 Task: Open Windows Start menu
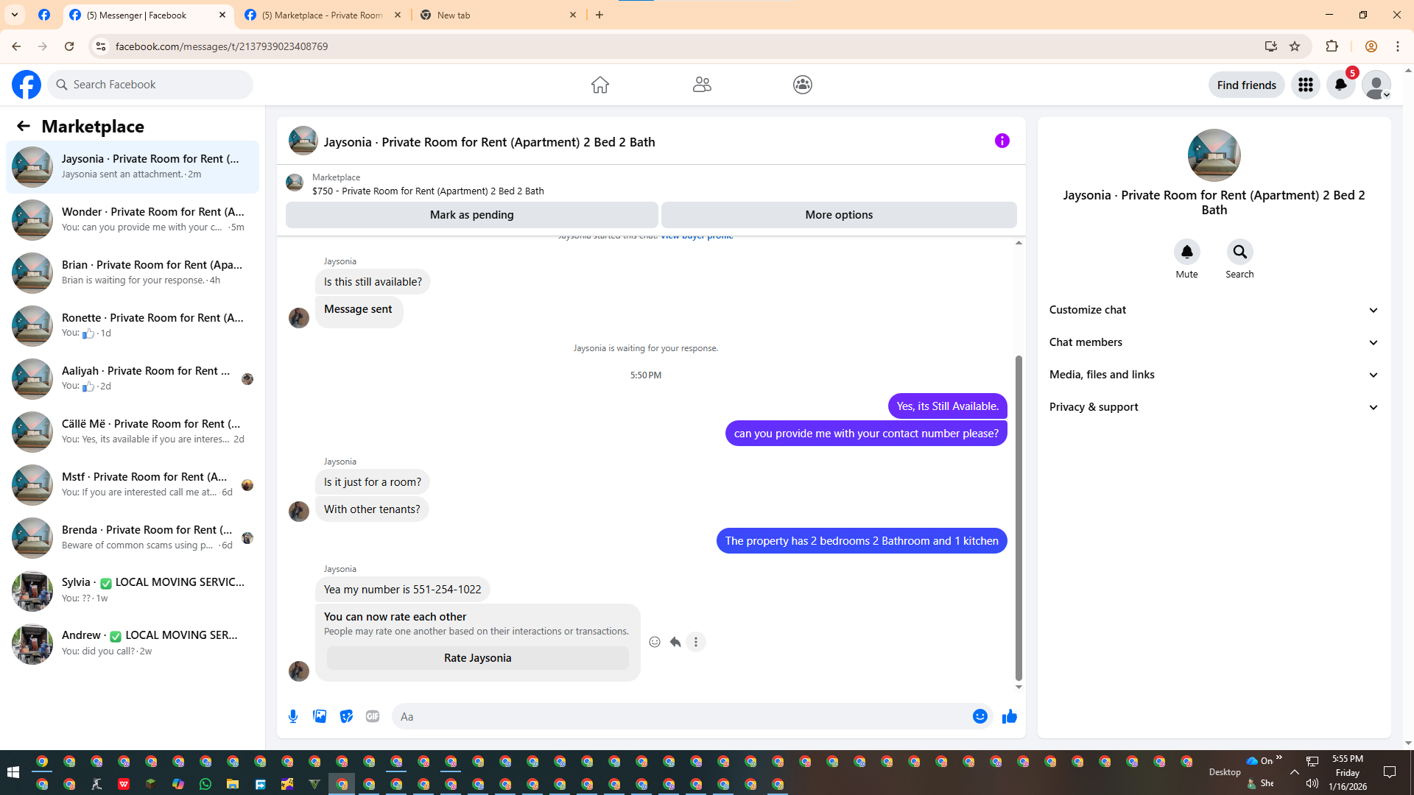13,772
